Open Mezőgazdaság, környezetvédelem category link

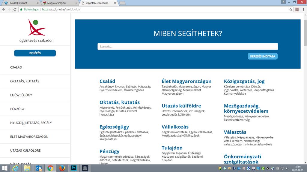246,108
